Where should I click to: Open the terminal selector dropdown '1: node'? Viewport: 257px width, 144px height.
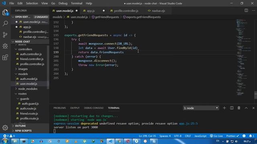(201, 108)
